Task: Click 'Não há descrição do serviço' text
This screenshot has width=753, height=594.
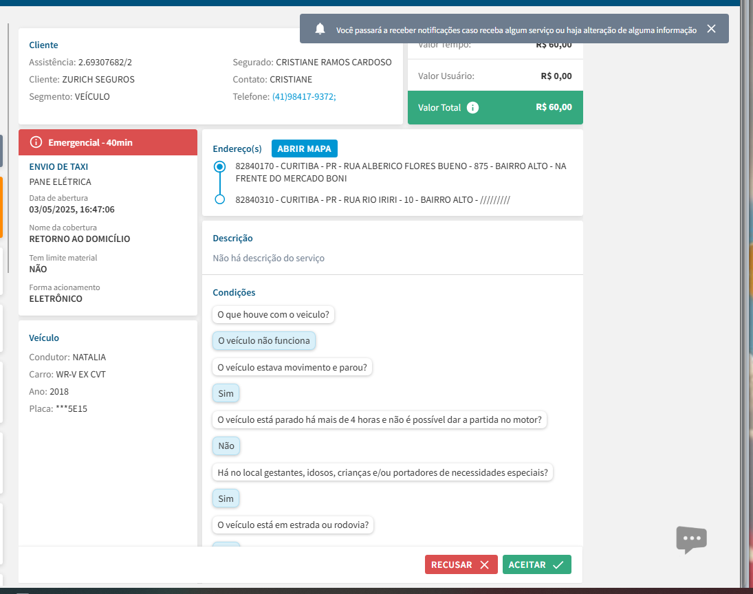Action: pos(268,258)
